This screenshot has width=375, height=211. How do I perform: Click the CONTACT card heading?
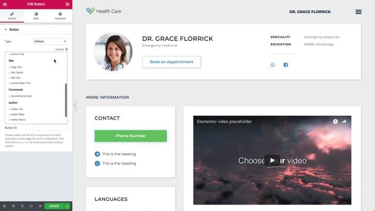click(107, 118)
